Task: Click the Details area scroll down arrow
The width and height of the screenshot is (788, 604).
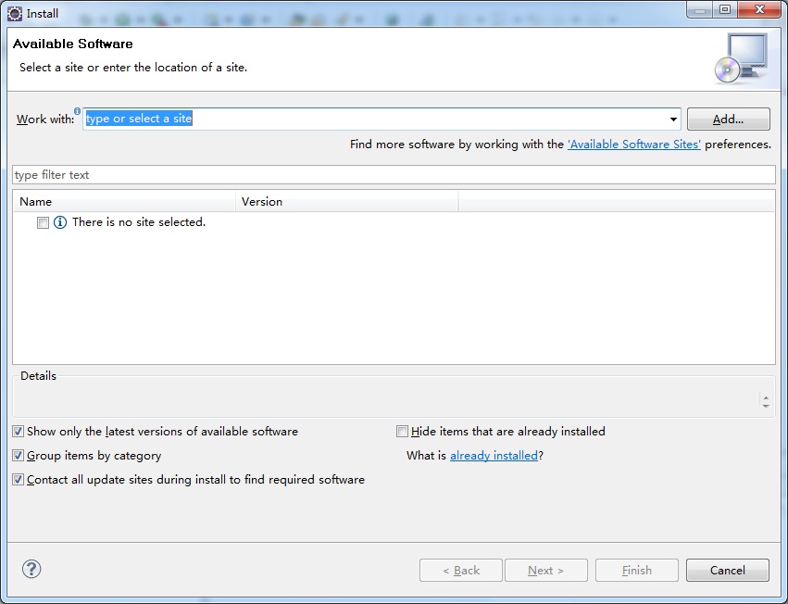Action: [x=766, y=406]
